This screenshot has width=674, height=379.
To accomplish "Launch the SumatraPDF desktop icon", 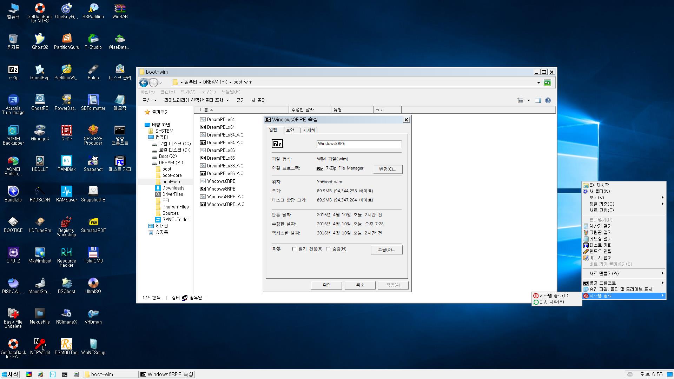I will point(93,225).
